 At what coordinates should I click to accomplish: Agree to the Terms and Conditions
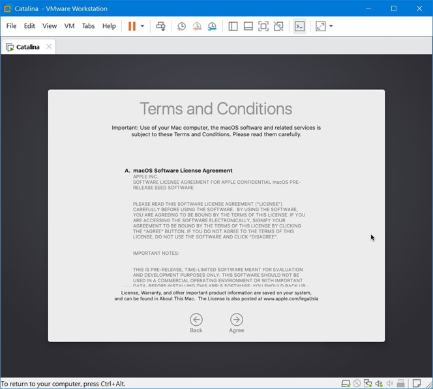click(x=236, y=323)
